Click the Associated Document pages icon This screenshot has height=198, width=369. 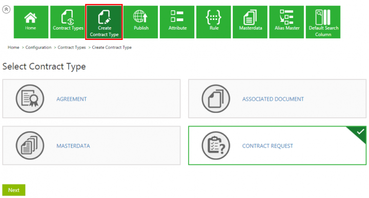[x=216, y=99]
